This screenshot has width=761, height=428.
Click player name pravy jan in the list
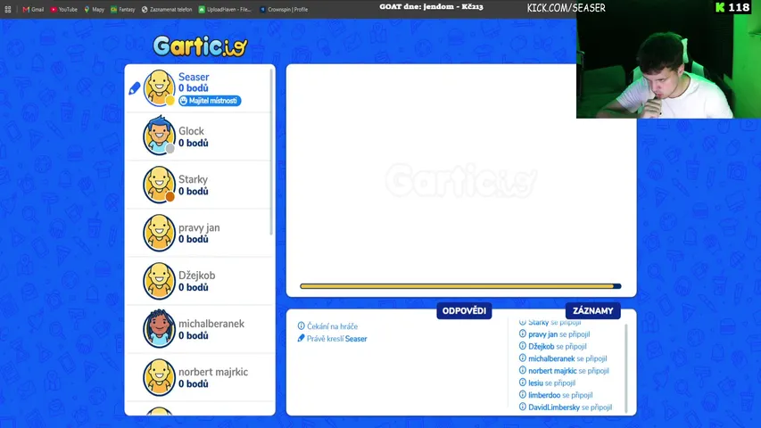[x=199, y=227]
